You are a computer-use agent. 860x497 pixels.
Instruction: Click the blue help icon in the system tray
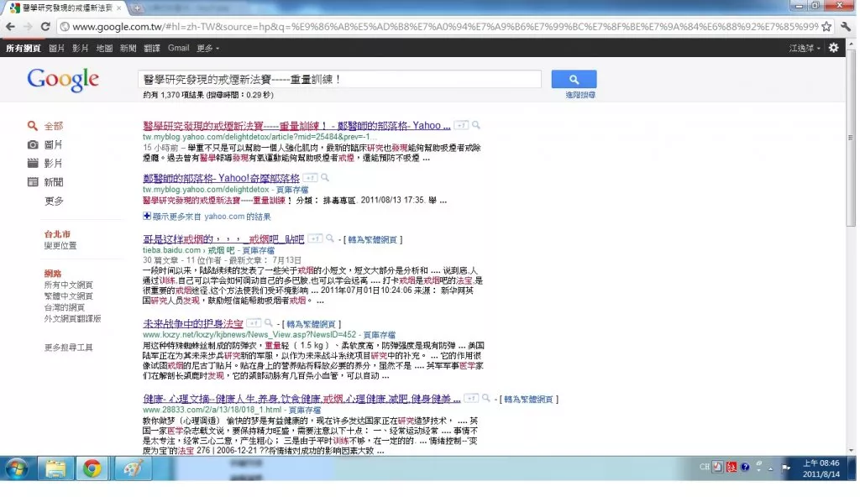[x=745, y=468]
